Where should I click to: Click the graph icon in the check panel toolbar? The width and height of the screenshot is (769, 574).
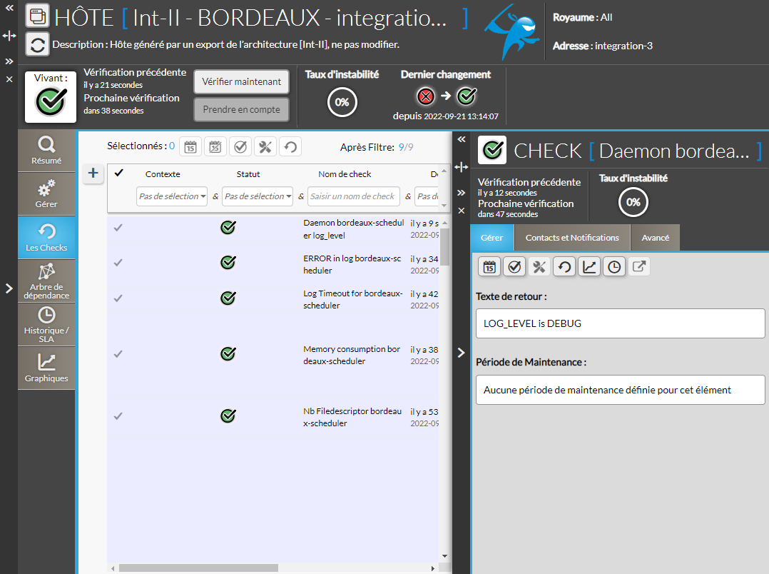click(589, 267)
